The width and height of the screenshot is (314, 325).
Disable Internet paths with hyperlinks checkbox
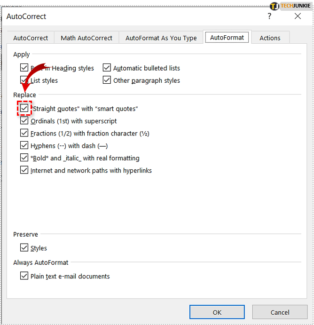click(24, 170)
